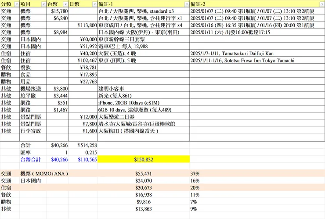Image resolution: width=325 pixels, height=219 pixels.
Task: Select the blue $110,565 cell
Action: coord(83,160)
